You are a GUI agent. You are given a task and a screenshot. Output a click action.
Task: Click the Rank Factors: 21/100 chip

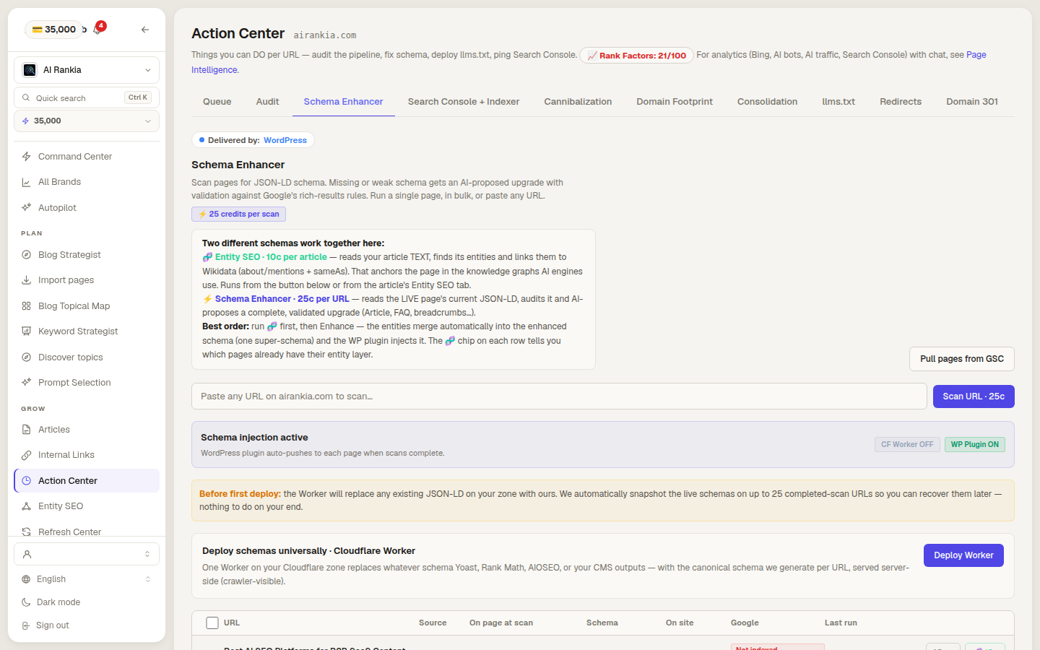point(636,56)
